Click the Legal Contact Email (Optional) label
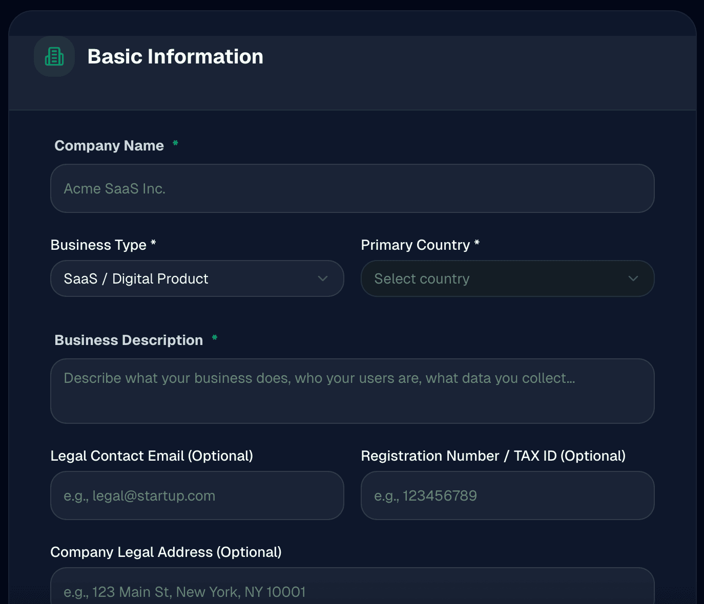 [x=151, y=456]
